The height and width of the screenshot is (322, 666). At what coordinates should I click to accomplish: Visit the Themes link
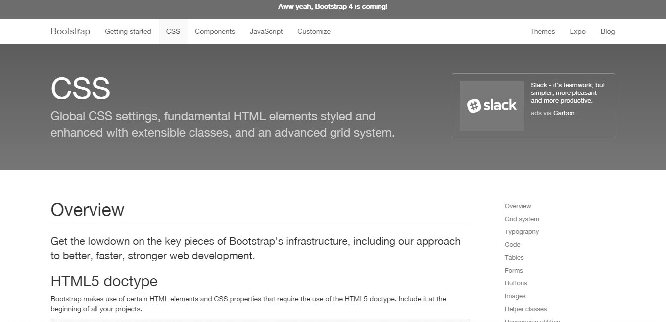click(x=542, y=31)
